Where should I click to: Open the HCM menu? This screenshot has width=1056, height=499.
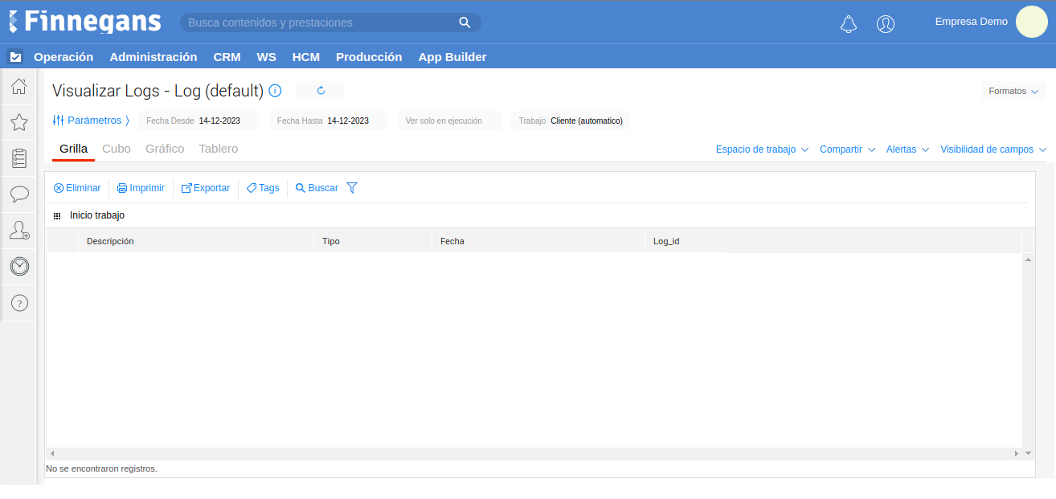pos(306,57)
